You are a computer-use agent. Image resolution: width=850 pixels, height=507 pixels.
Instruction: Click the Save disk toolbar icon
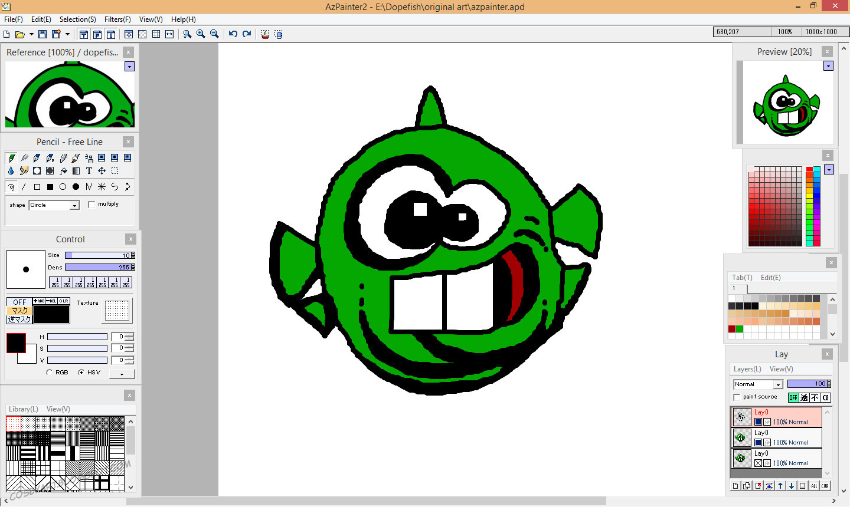tap(42, 34)
